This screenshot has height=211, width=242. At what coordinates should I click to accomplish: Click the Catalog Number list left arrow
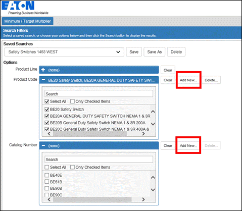[x=49, y=199]
